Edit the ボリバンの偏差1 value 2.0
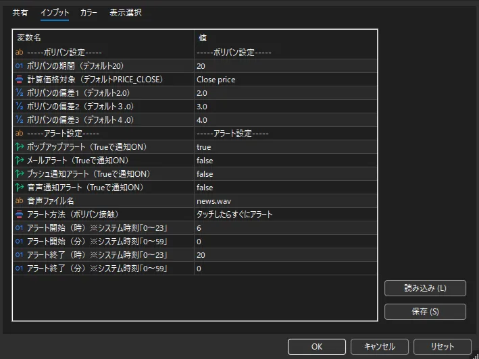This screenshot has height=359, width=479. tap(286, 92)
